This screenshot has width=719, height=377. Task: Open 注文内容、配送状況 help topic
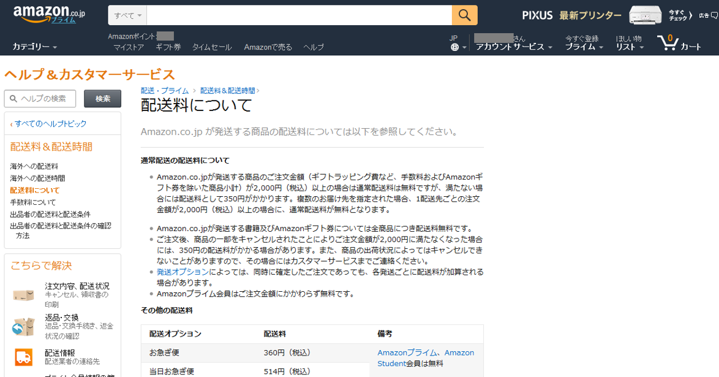click(x=77, y=286)
